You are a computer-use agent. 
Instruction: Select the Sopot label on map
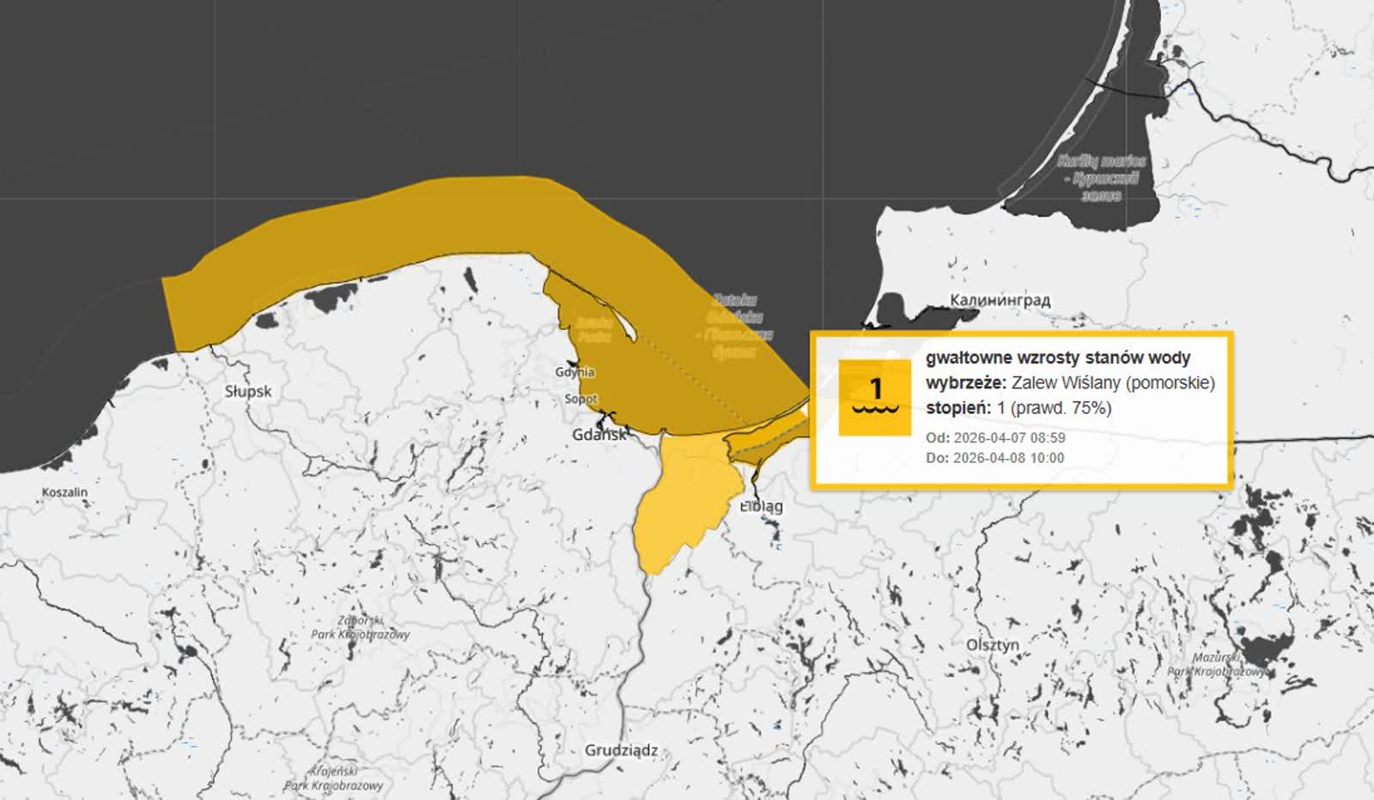click(581, 399)
